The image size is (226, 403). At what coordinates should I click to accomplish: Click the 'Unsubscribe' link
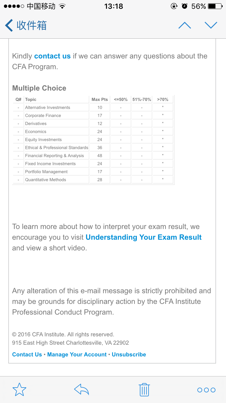click(129, 355)
